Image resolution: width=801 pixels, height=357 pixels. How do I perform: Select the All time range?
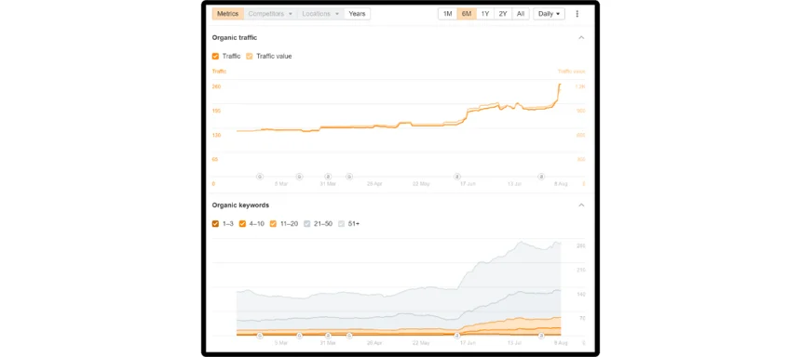point(521,14)
